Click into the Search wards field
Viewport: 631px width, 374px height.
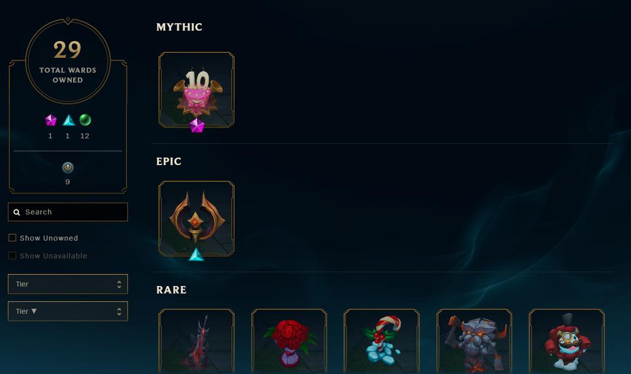68,212
